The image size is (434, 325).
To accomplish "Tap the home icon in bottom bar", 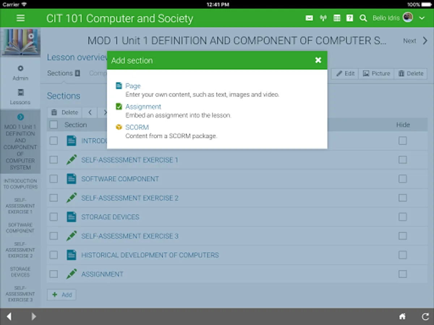I will click(402, 317).
